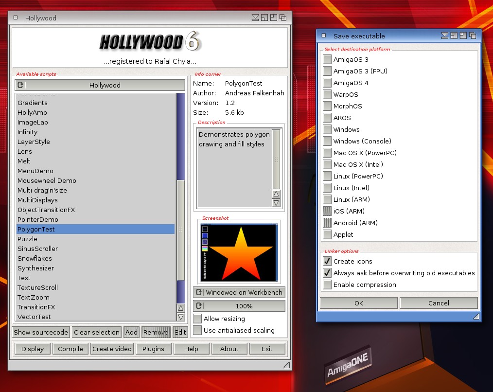Check the Linux (PowerPC) platform
This screenshot has height=392, width=493.
point(327,176)
